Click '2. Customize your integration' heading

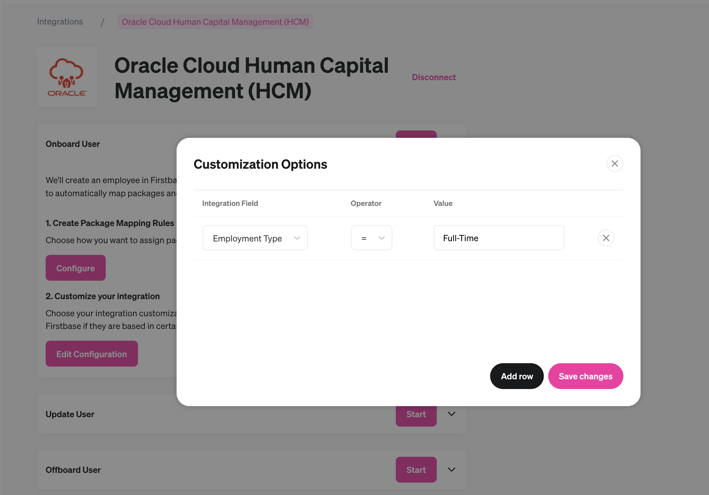point(103,296)
